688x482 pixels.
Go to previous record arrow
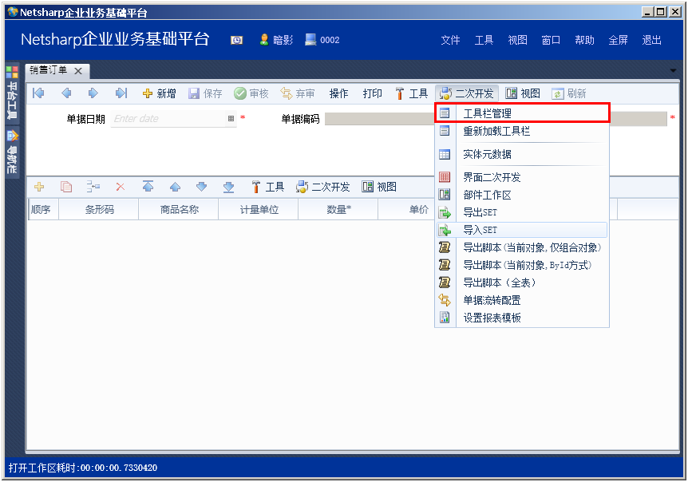66,93
